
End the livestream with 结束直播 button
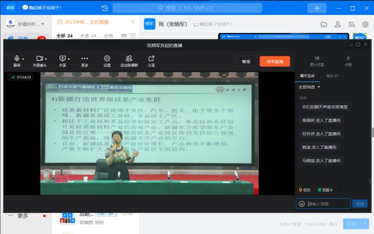(x=275, y=61)
